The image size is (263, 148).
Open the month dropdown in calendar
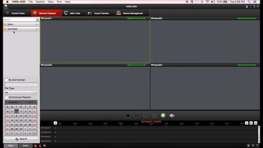tap(21, 102)
